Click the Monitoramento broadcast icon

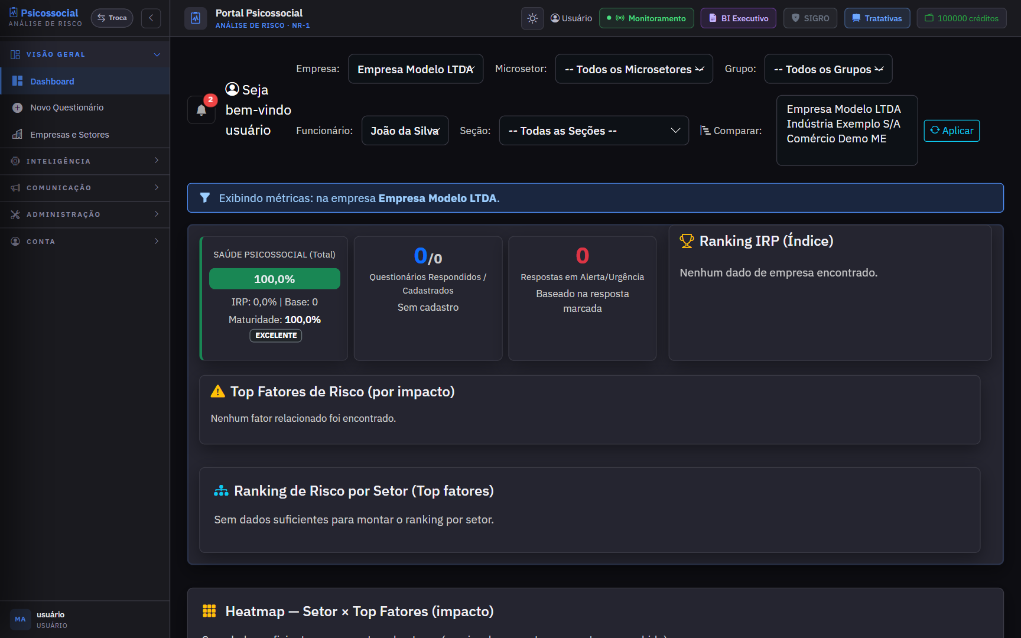coord(620,18)
